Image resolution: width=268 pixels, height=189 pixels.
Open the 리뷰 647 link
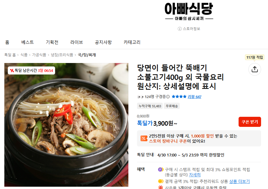194,97
